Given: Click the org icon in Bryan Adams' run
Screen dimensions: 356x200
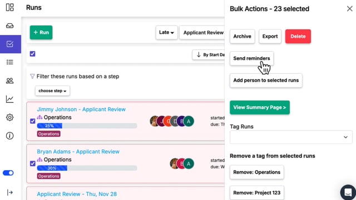Looking at the screenshot, I should tap(39, 159).
